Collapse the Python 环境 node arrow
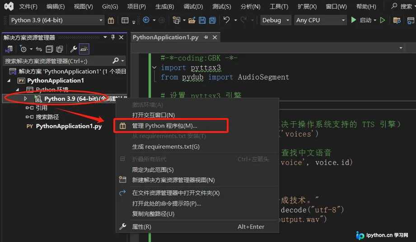The width and height of the screenshot is (416, 242). point(18,90)
